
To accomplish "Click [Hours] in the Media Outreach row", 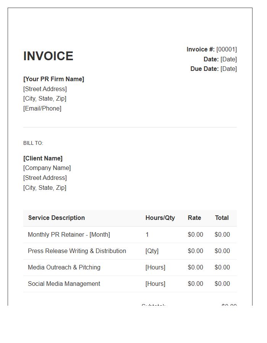I will point(155,268).
